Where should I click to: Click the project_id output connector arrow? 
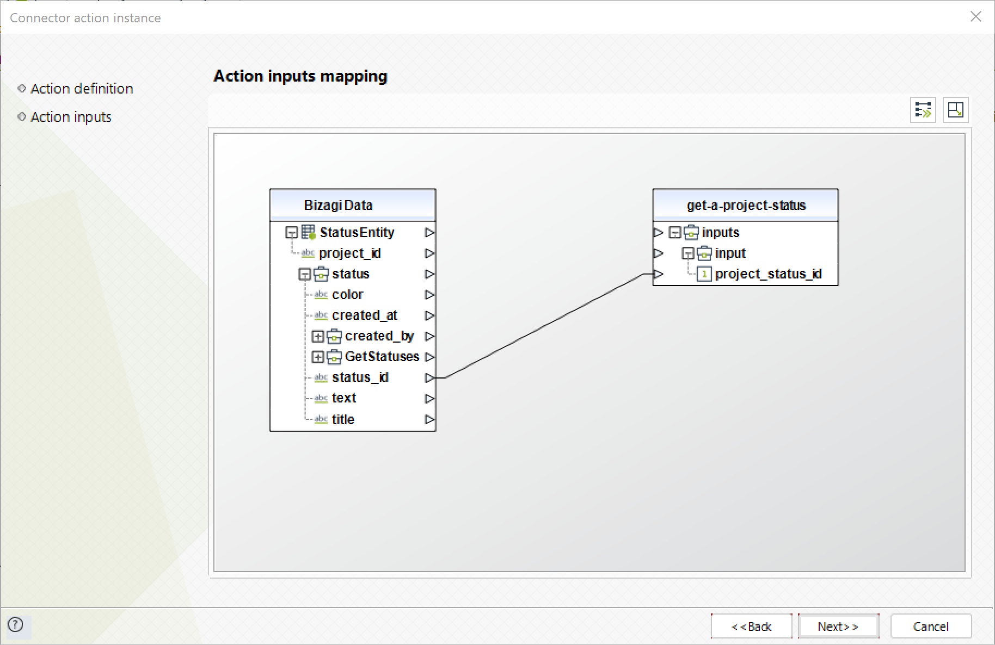[429, 253]
